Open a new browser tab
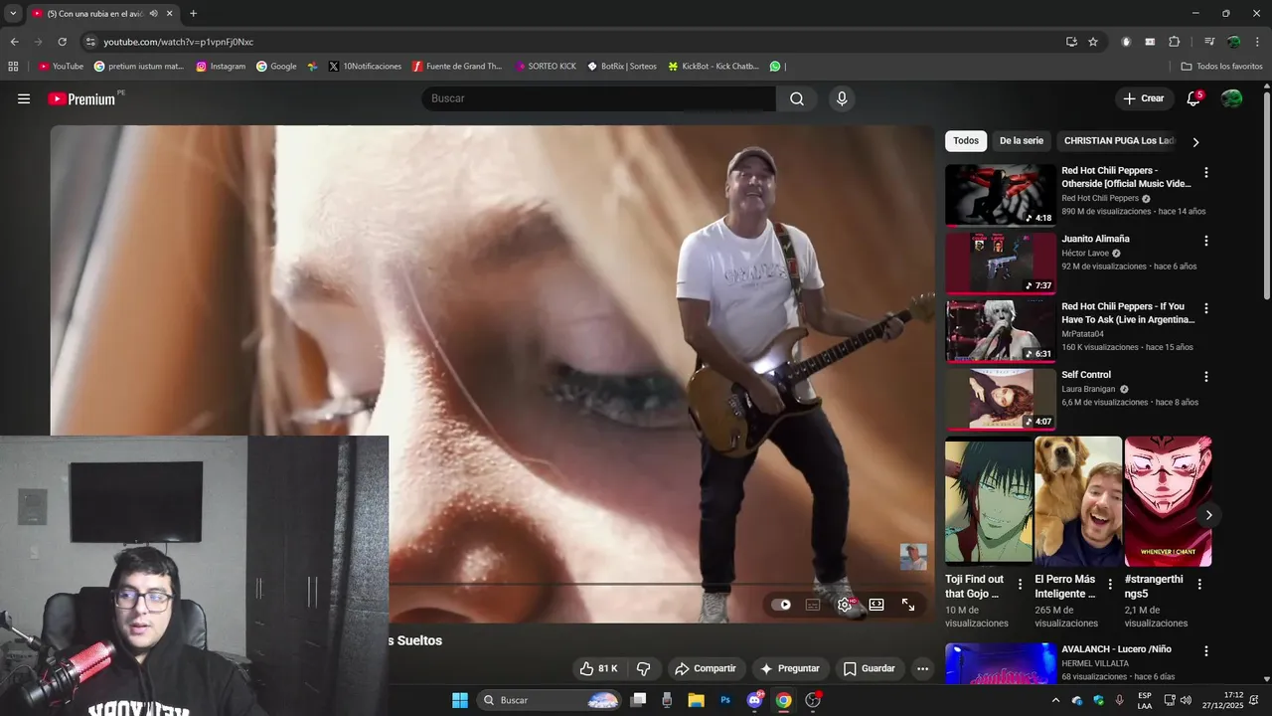This screenshot has width=1272, height=716. [193, 14]
